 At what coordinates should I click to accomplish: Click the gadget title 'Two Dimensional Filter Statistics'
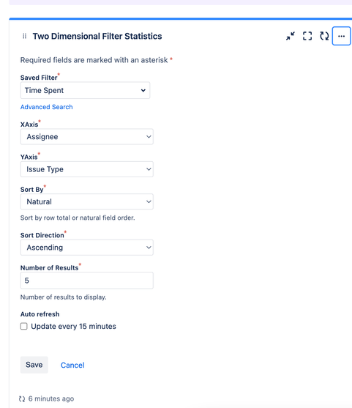[97, 36]
